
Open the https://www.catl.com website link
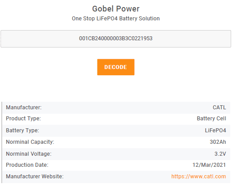coord(198,177)
